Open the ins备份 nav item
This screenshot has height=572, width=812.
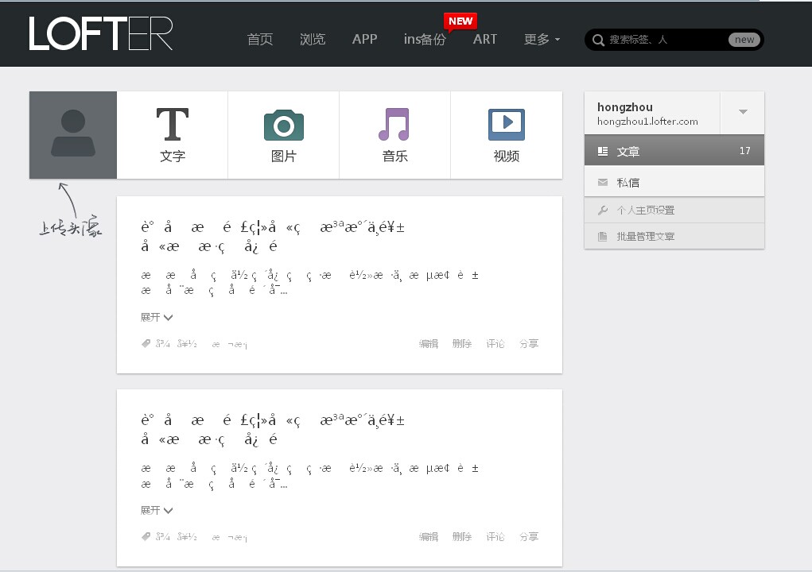tap(425, 39)
